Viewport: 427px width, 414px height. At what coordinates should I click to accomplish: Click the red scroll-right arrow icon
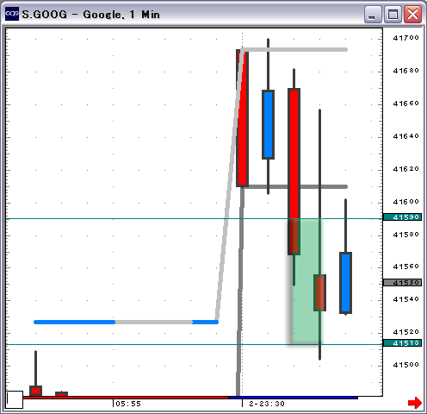[415, 403]
